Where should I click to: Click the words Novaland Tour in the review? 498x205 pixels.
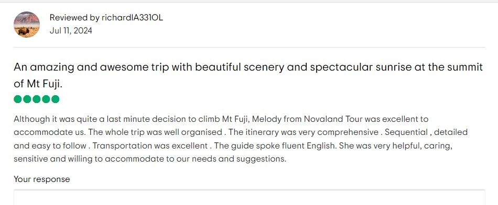point(333,119)
